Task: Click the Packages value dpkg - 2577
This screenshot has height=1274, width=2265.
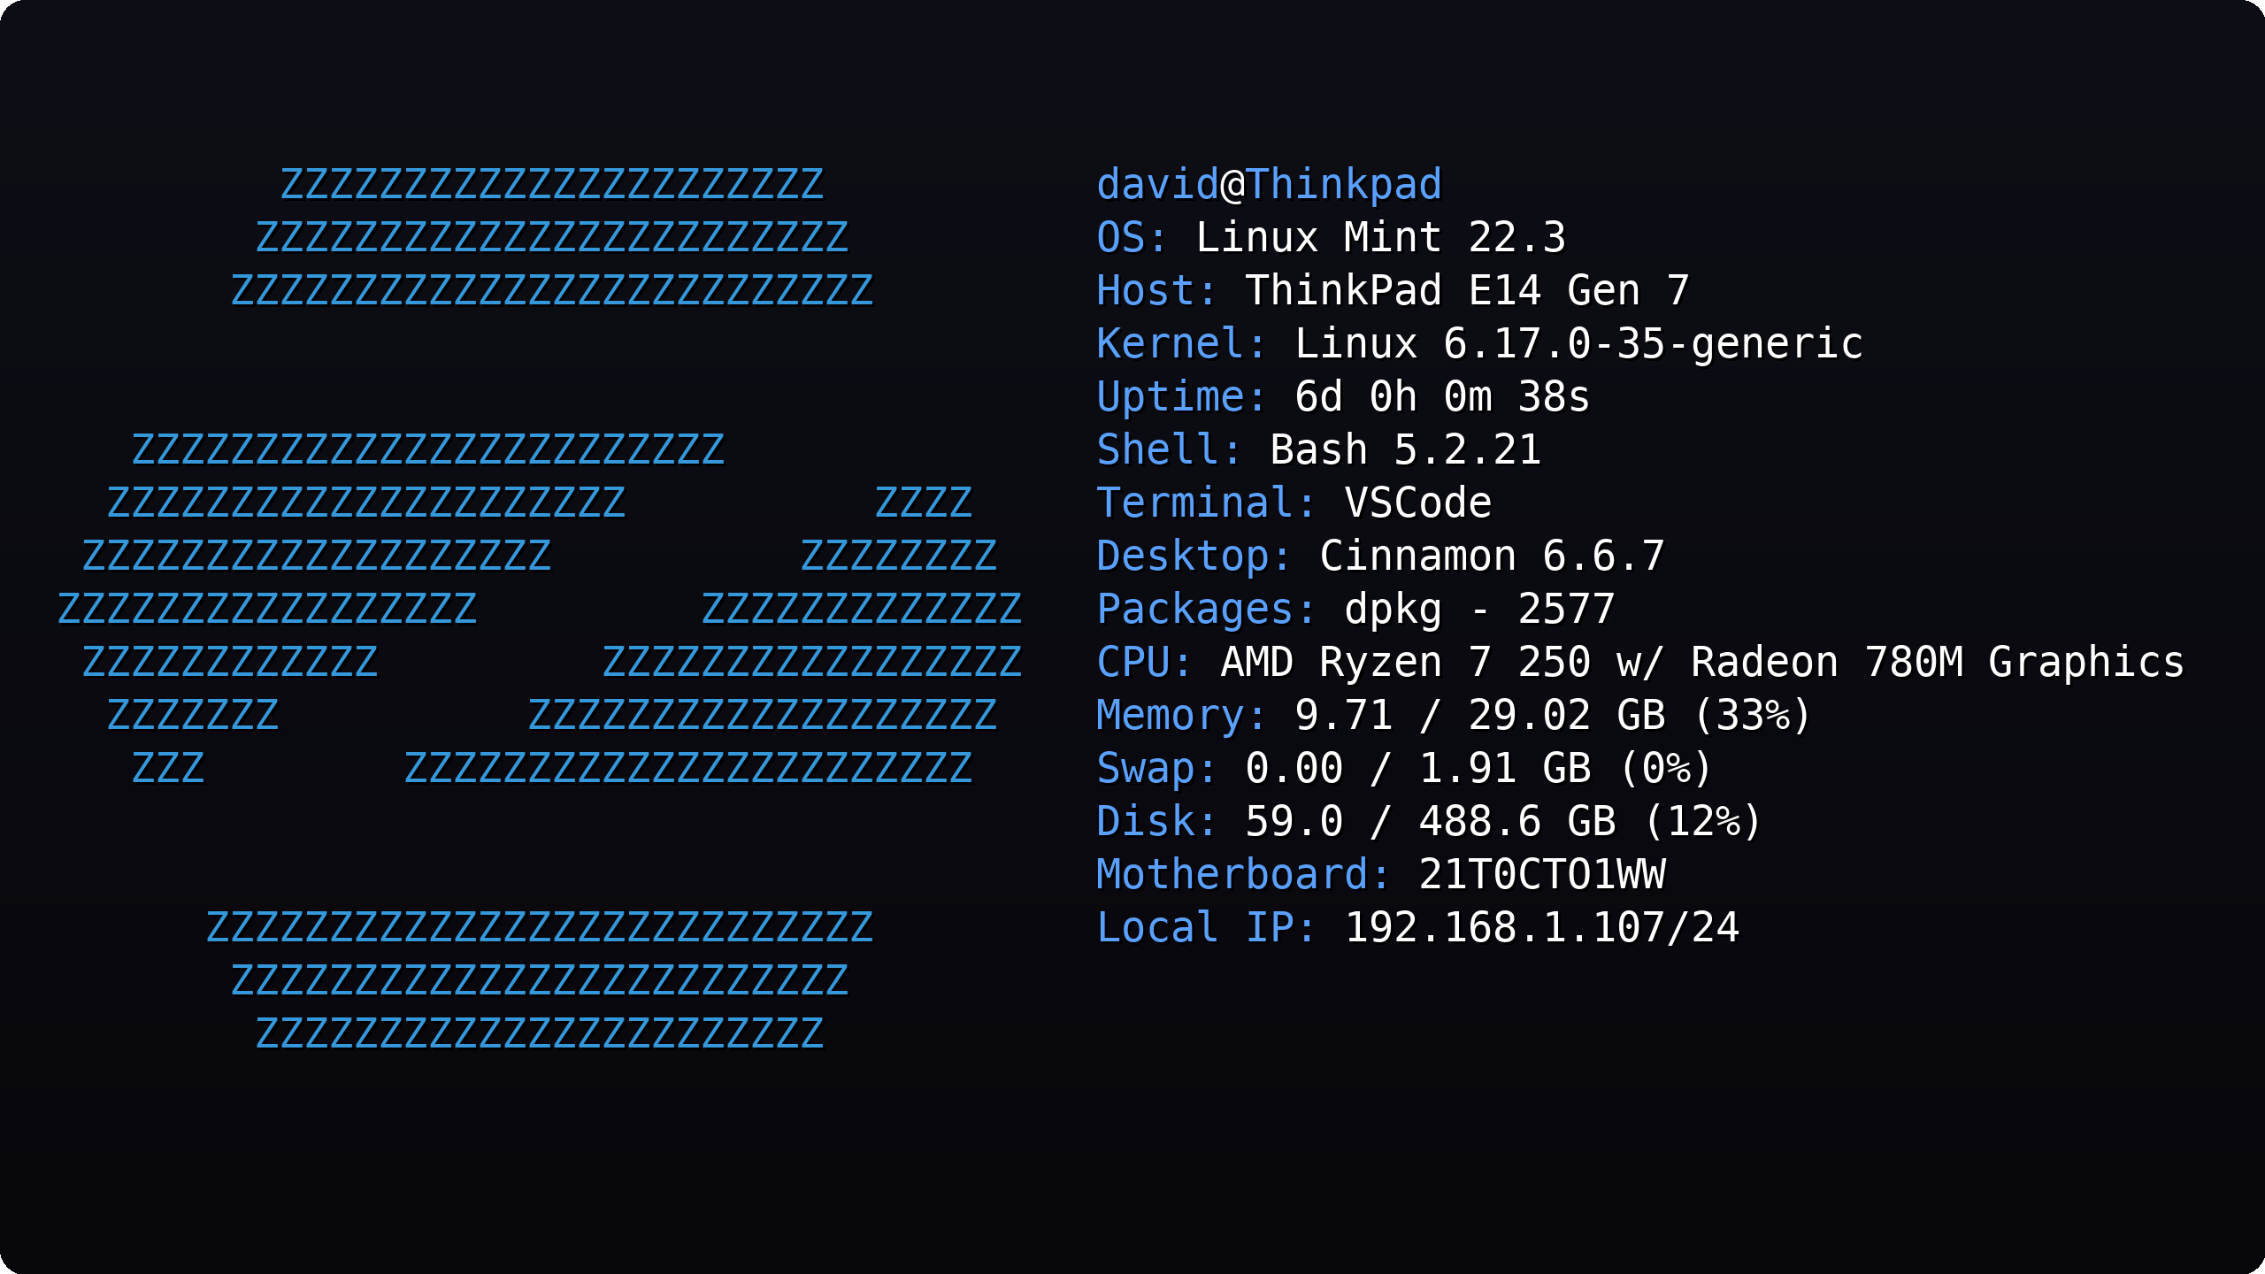Action: [x=1480, y=610]
